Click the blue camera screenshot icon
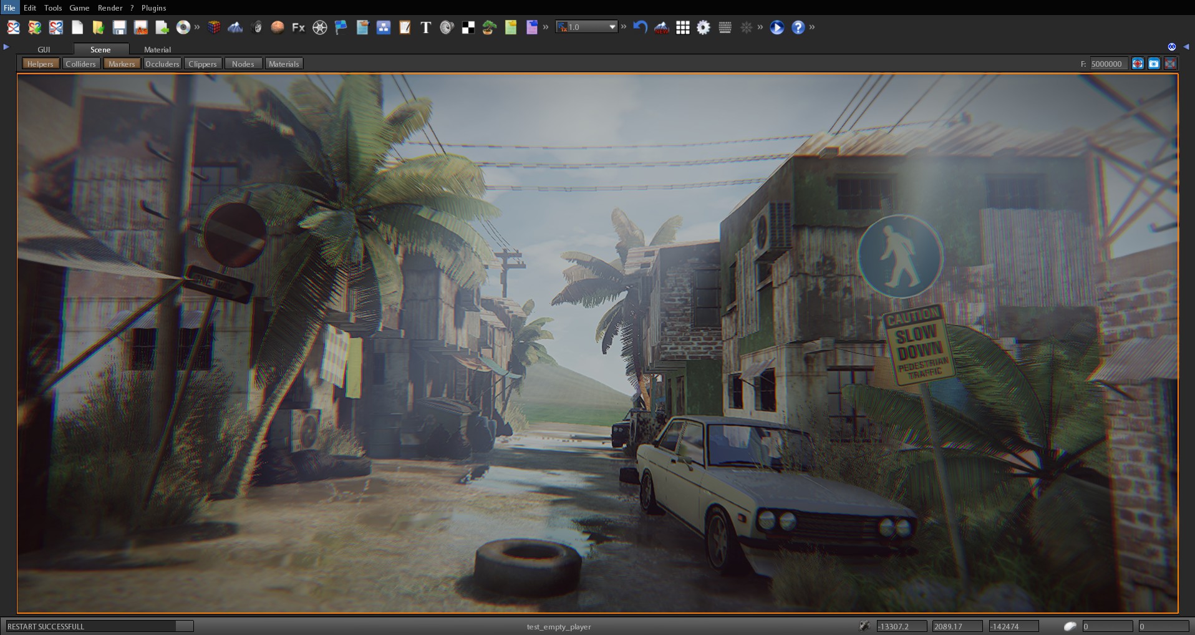This screenshot has height=635, width=1195. coord(1154,64)
